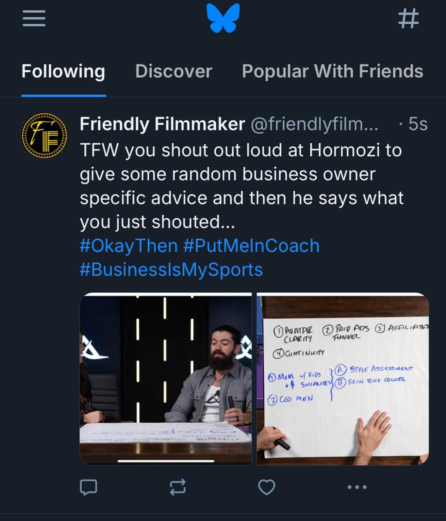This screenshot has height=521, width=446.
Task: Select the Popular With Friends tab
Action: pyautogui.click(x=332, y=71)
